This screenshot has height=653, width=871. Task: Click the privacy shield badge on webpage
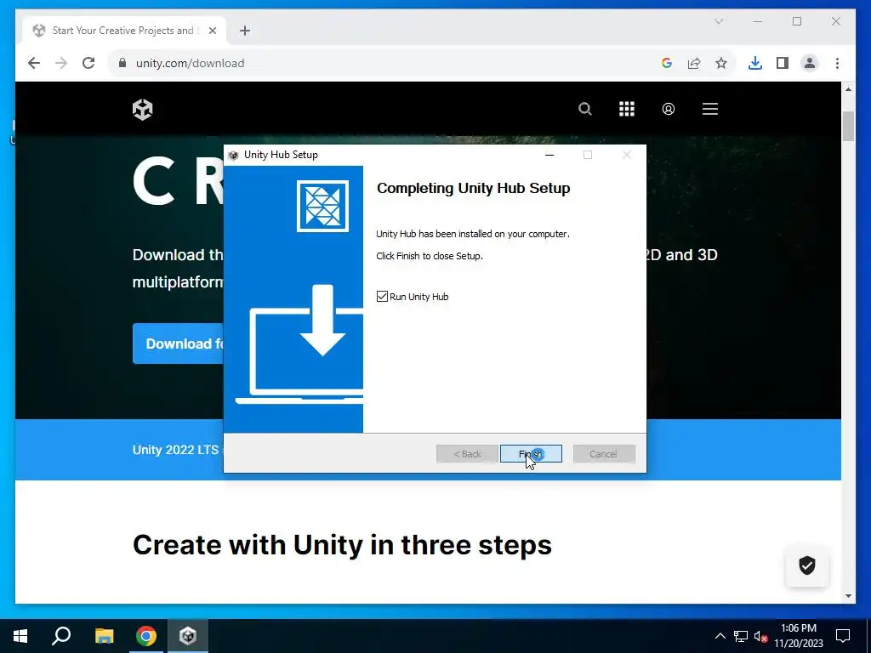[807, 565]
